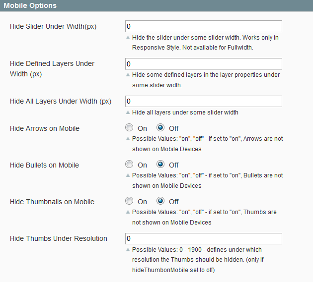The height and width of the screenshot is (282, 313).
Task: Click the Hide Thumbs Under Resolution label
Action: click(x=59, y=238)
